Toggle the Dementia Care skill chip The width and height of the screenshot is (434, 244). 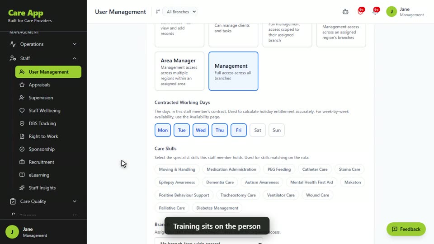(220, 182)
